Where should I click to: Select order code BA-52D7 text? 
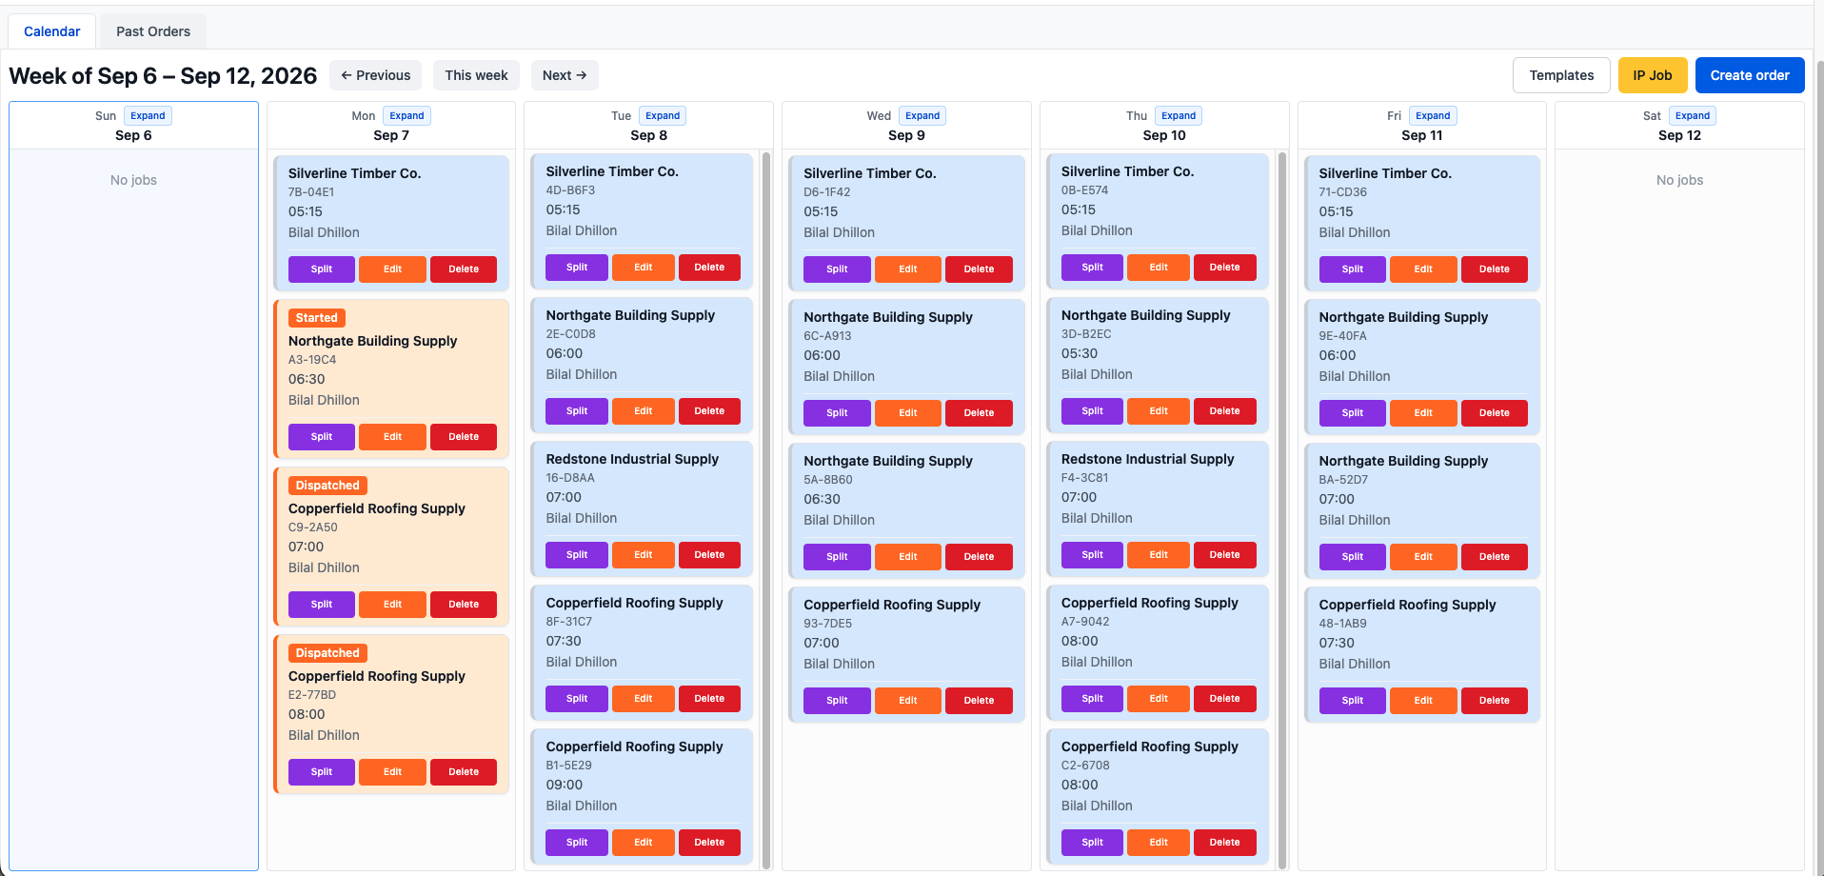[1343, 480]
